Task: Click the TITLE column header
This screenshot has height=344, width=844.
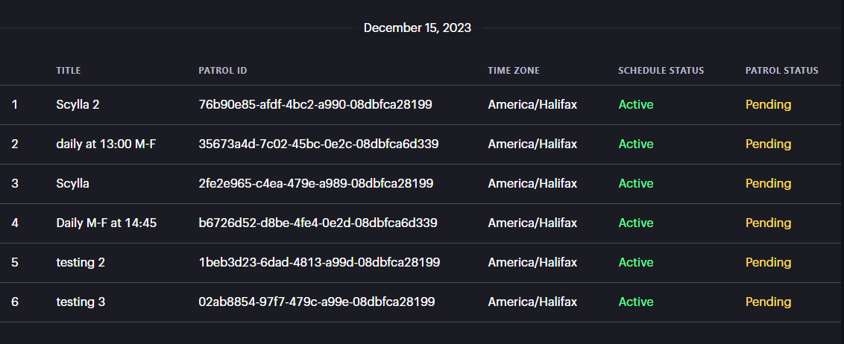Action: pyautogui.click(x=69, y=71)
